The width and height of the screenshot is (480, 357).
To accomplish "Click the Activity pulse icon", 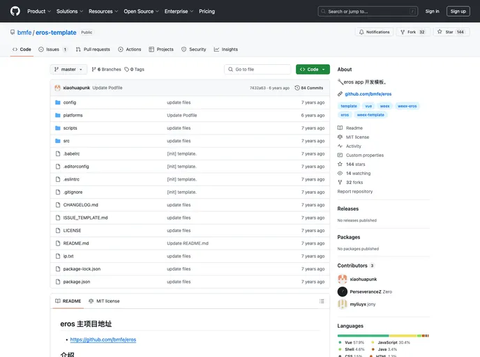I will [x=340, y=146].
